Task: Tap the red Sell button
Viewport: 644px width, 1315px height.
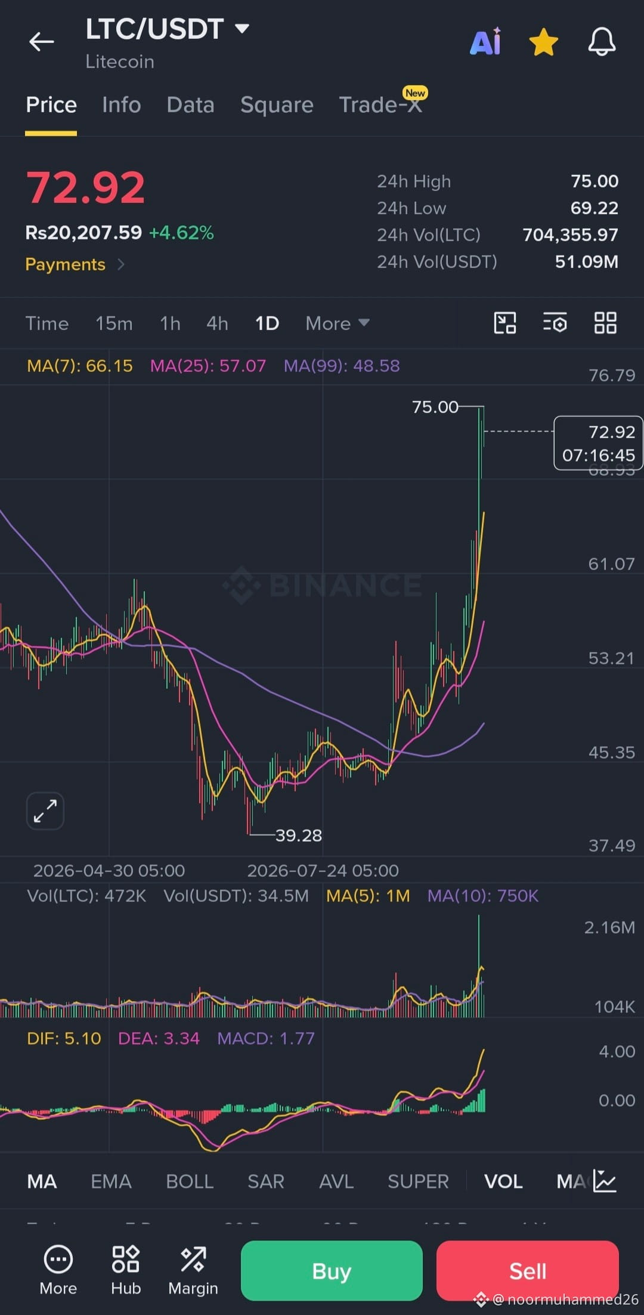Action: coord(527,1270)
